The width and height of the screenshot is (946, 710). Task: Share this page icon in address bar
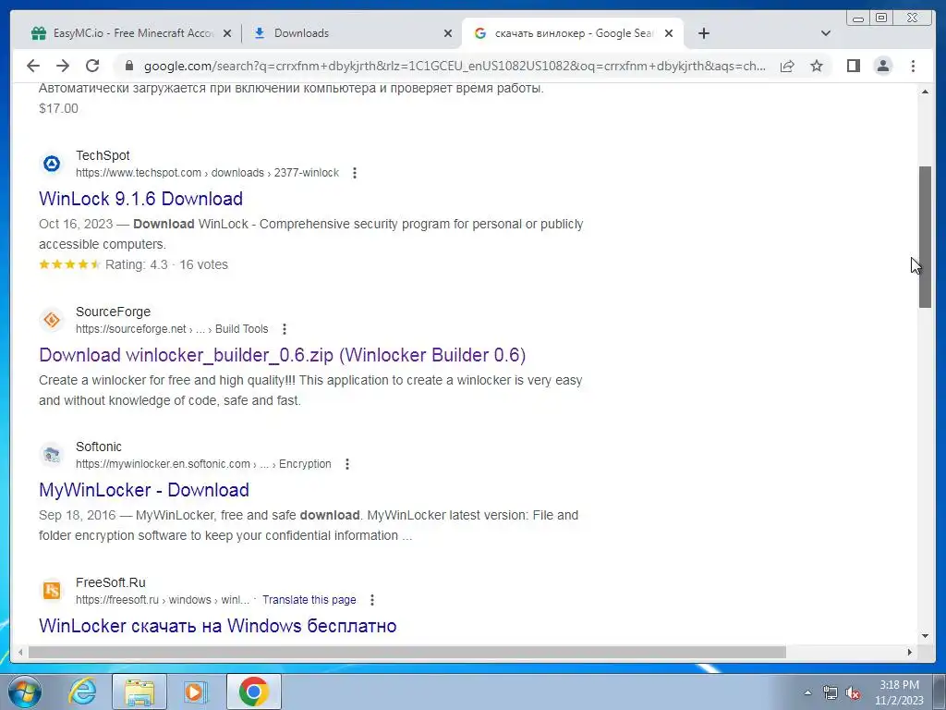787,66
